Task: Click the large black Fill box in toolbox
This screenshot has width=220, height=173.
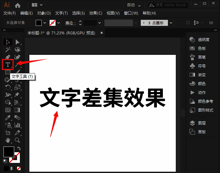Action: coord(9,152)
